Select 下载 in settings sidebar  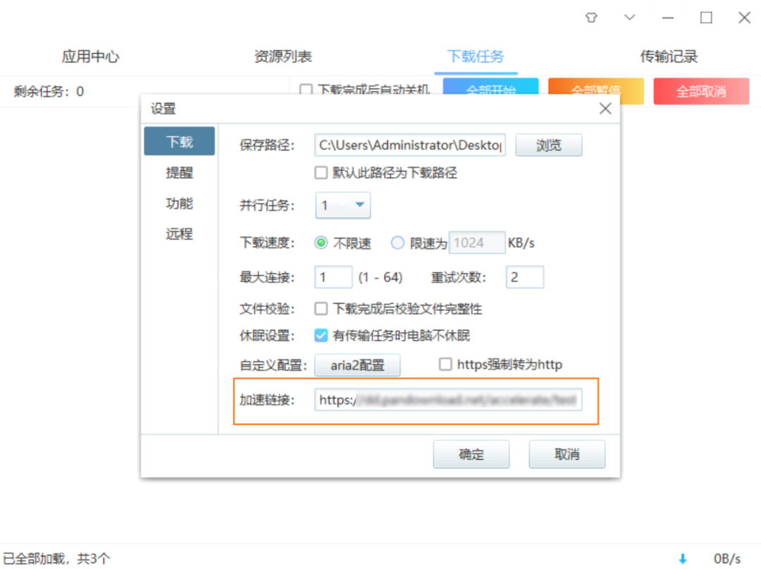point(179,141)
